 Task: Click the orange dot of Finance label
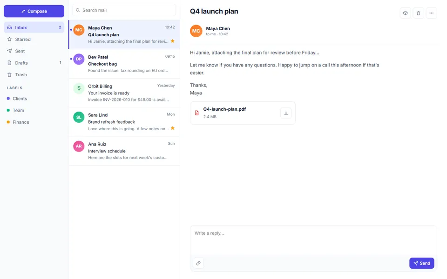[x=8, y=122]
